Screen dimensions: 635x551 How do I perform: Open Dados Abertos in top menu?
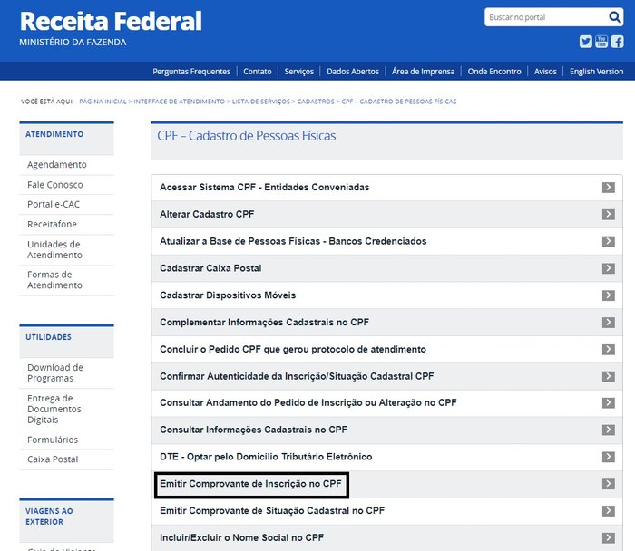[x=353, y=72]
